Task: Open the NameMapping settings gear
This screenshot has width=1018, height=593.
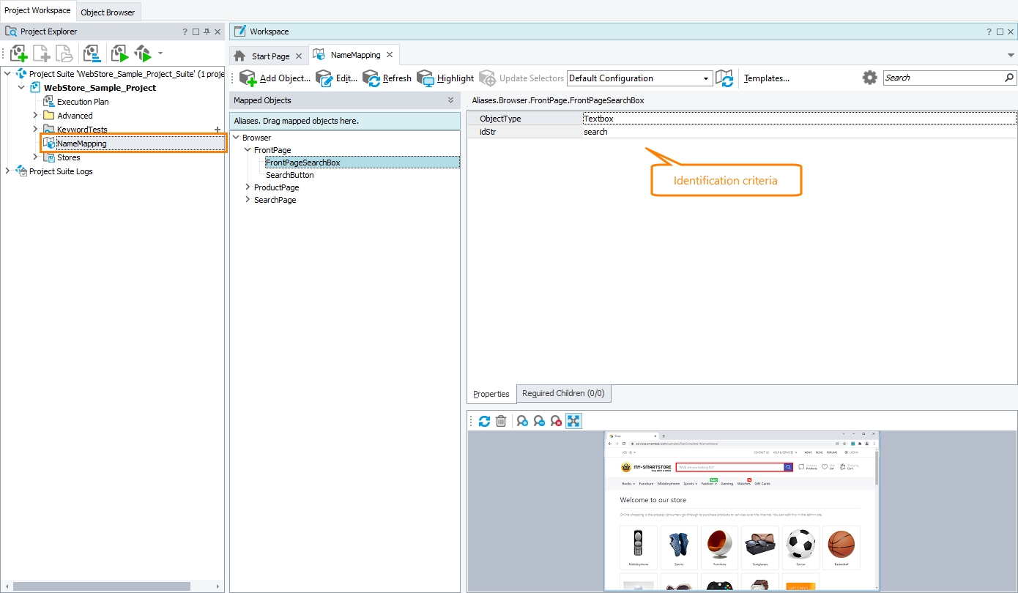Action: tap(869, 78)
